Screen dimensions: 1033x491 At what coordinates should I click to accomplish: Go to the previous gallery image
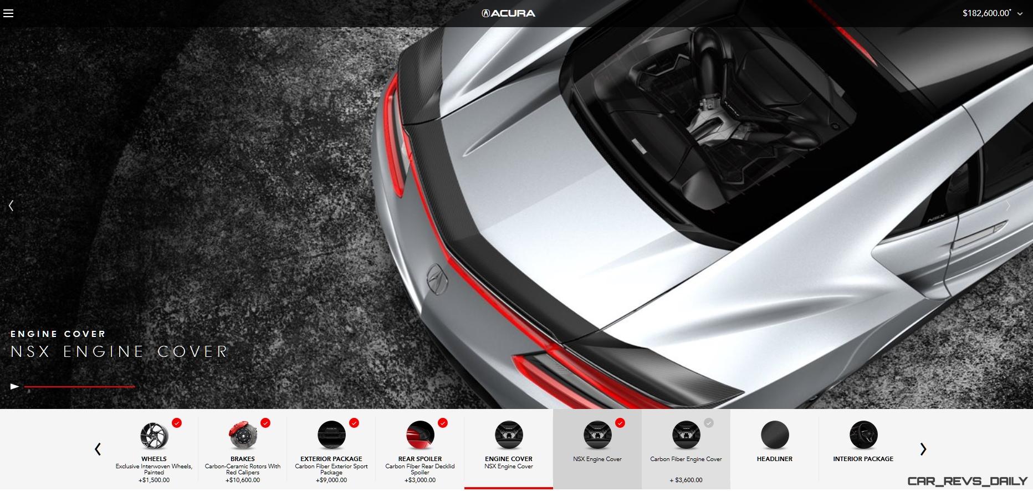[x=11, y=206]
